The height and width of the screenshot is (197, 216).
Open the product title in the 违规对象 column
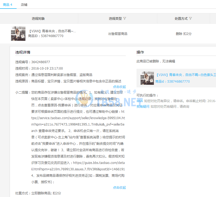tap(52, 31)
